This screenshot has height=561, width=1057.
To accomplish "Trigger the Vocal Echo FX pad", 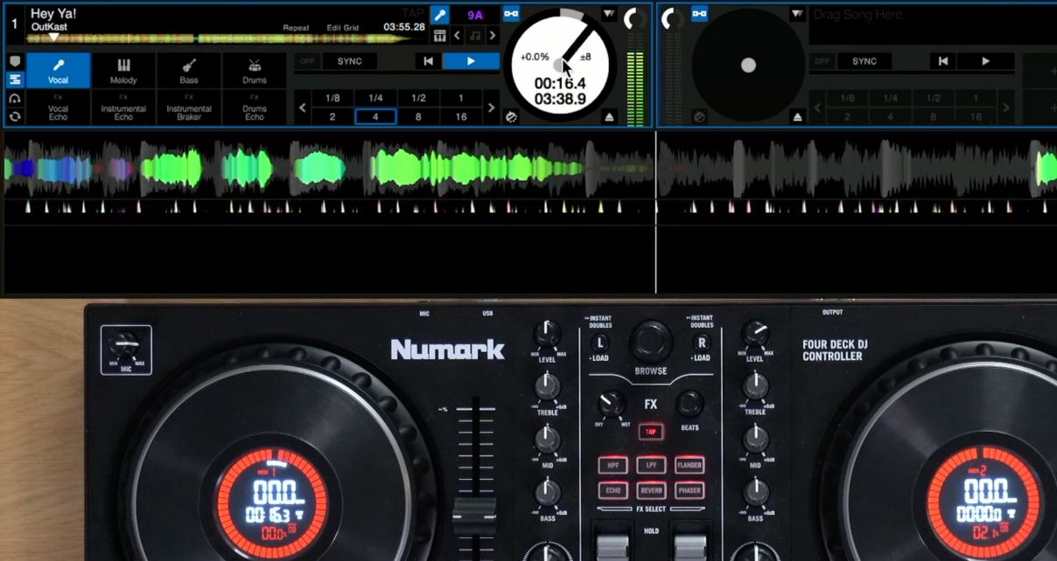I will (x=58, y=107).
